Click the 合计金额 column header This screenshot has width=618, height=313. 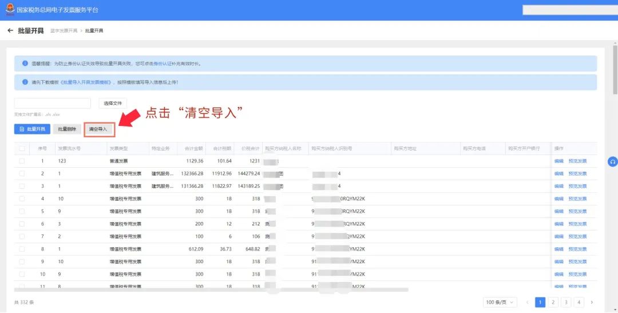195,149
